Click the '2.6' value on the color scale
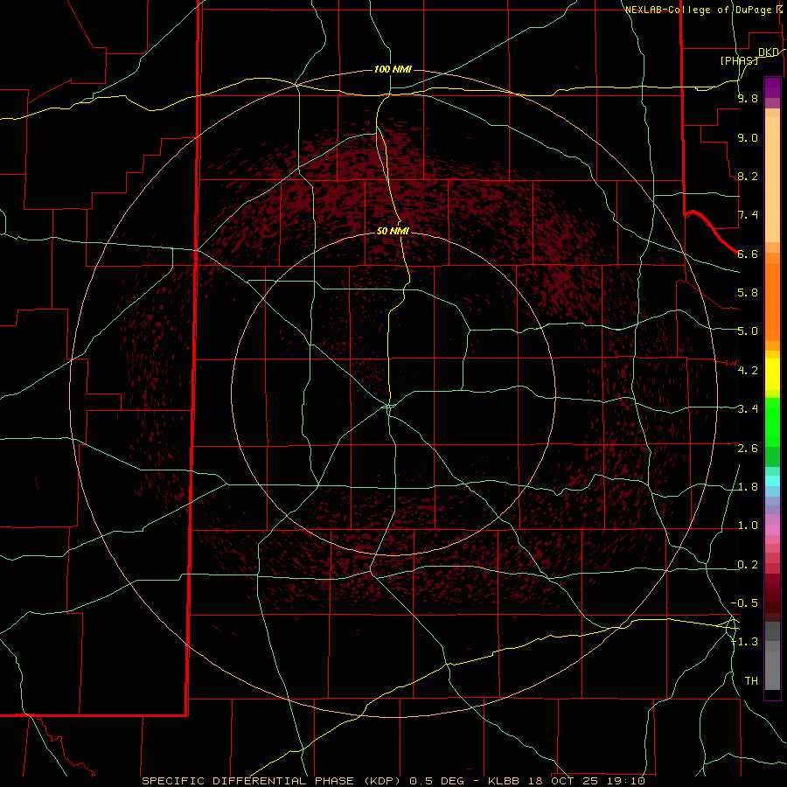The image size is (787, 787). pos(748,449)
